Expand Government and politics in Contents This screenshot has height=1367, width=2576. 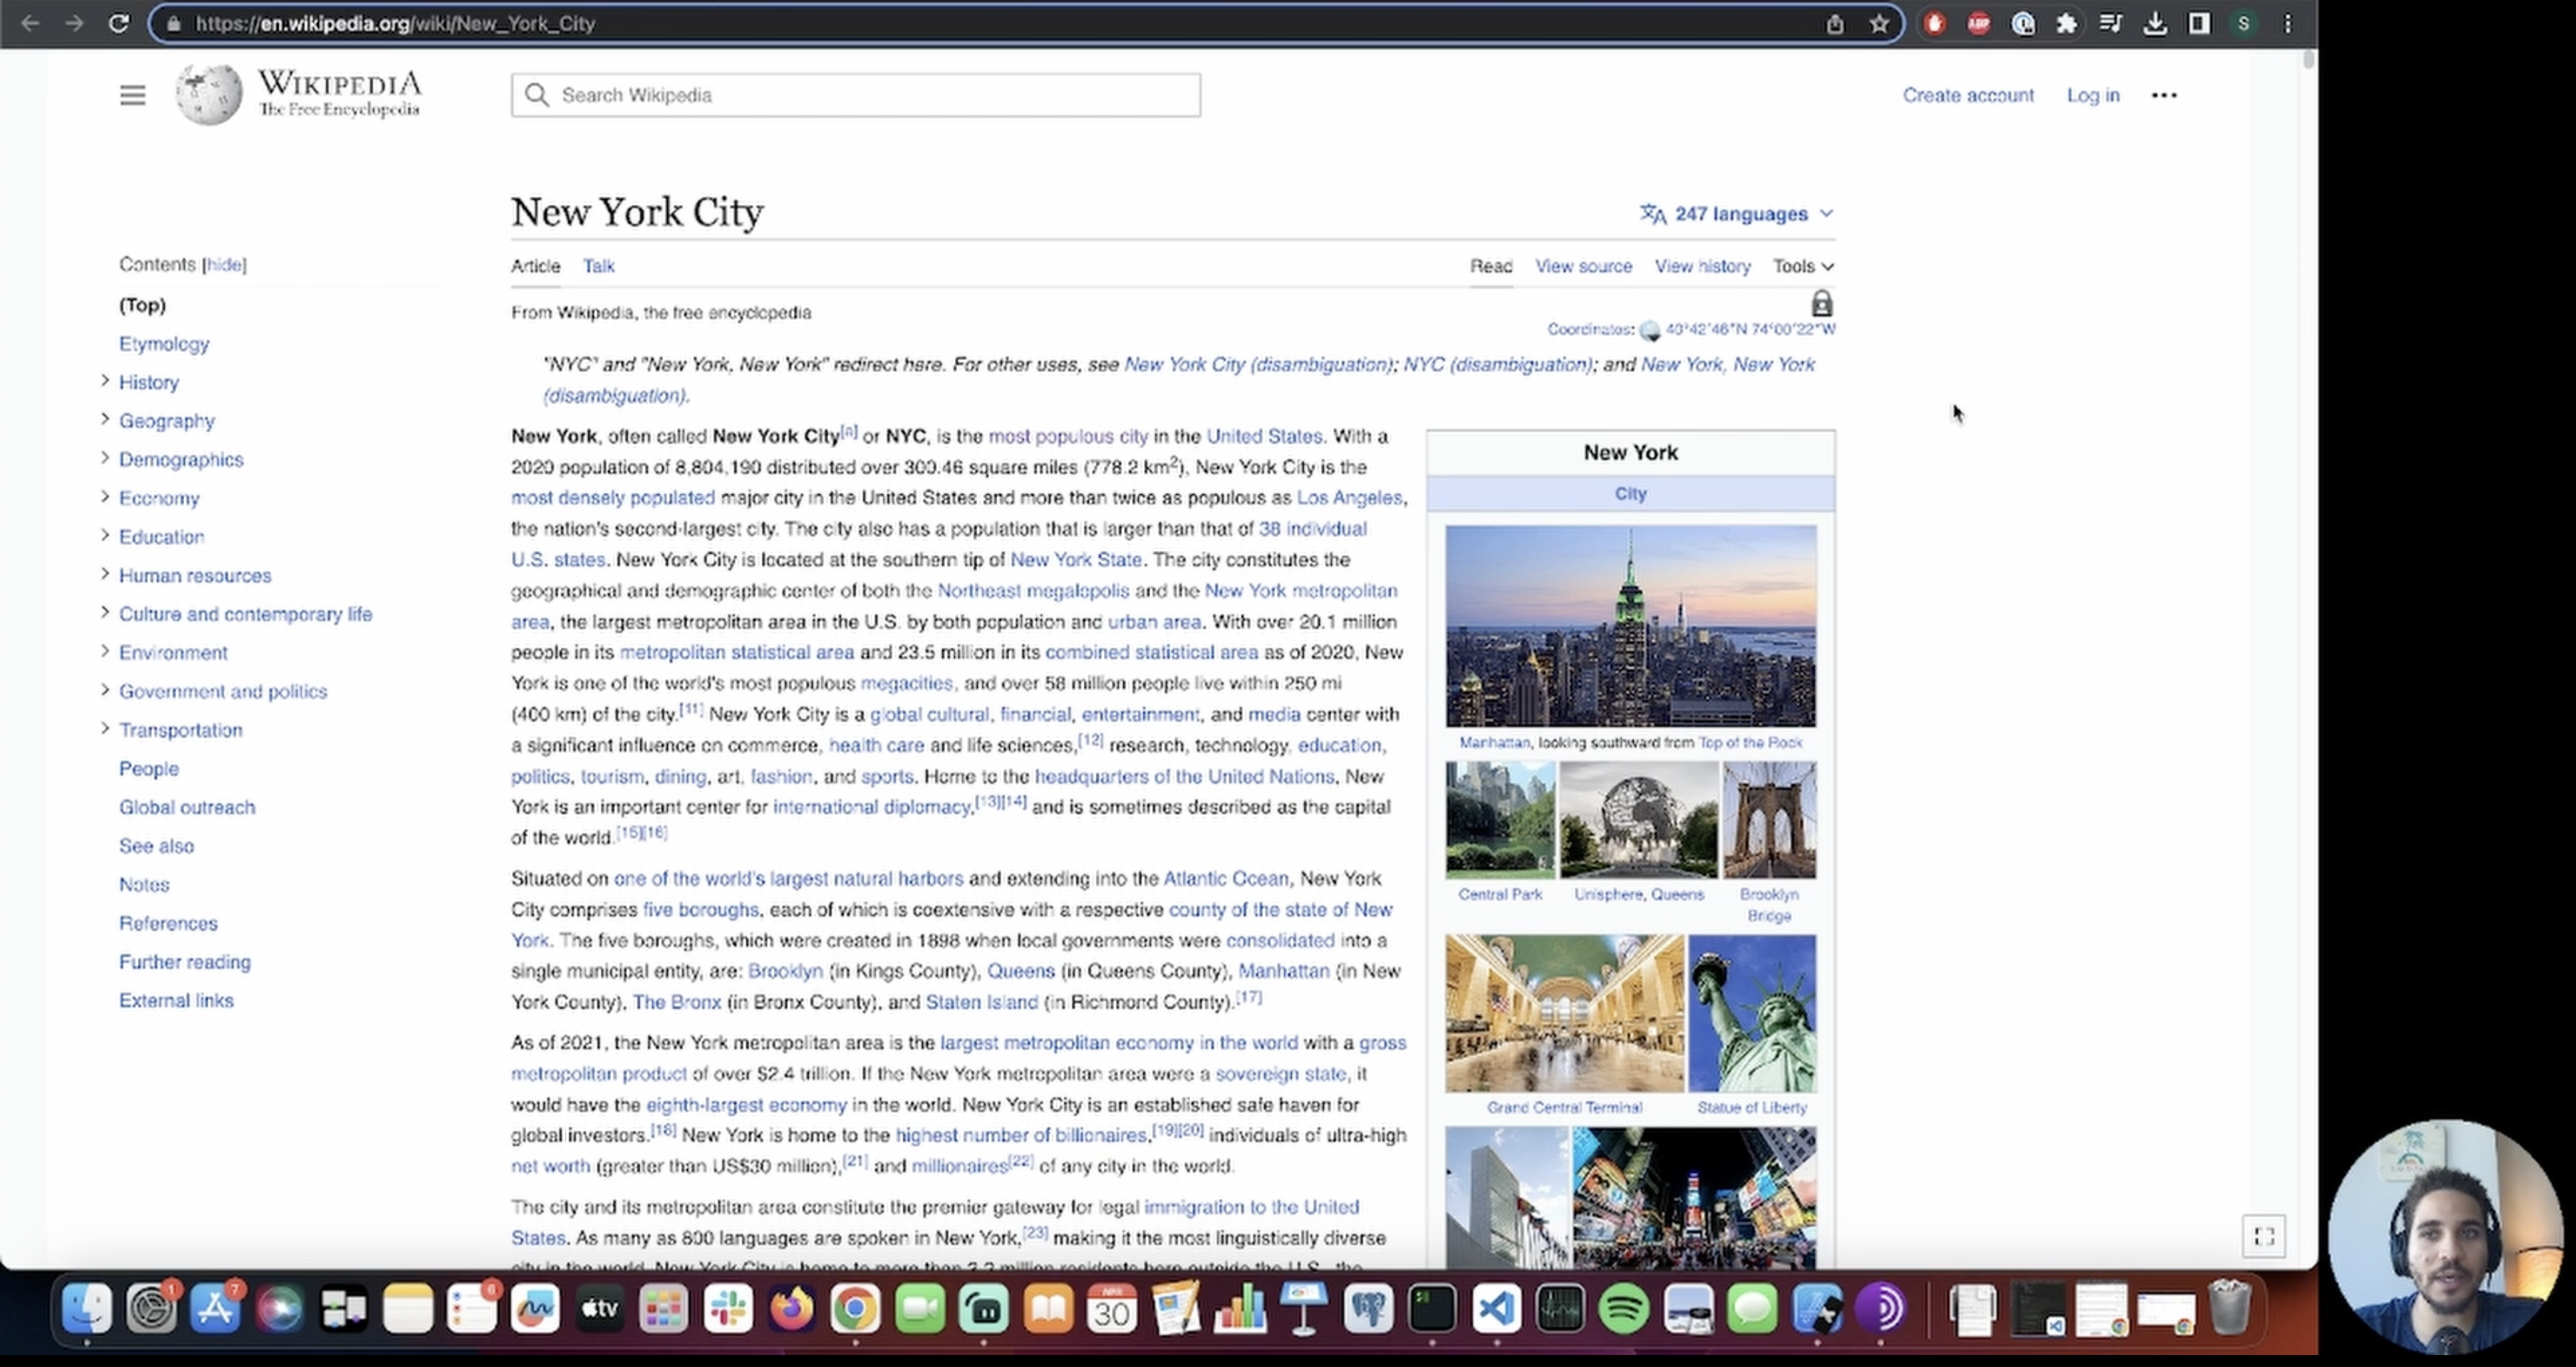pyautogui.click(x=105, y=690)
